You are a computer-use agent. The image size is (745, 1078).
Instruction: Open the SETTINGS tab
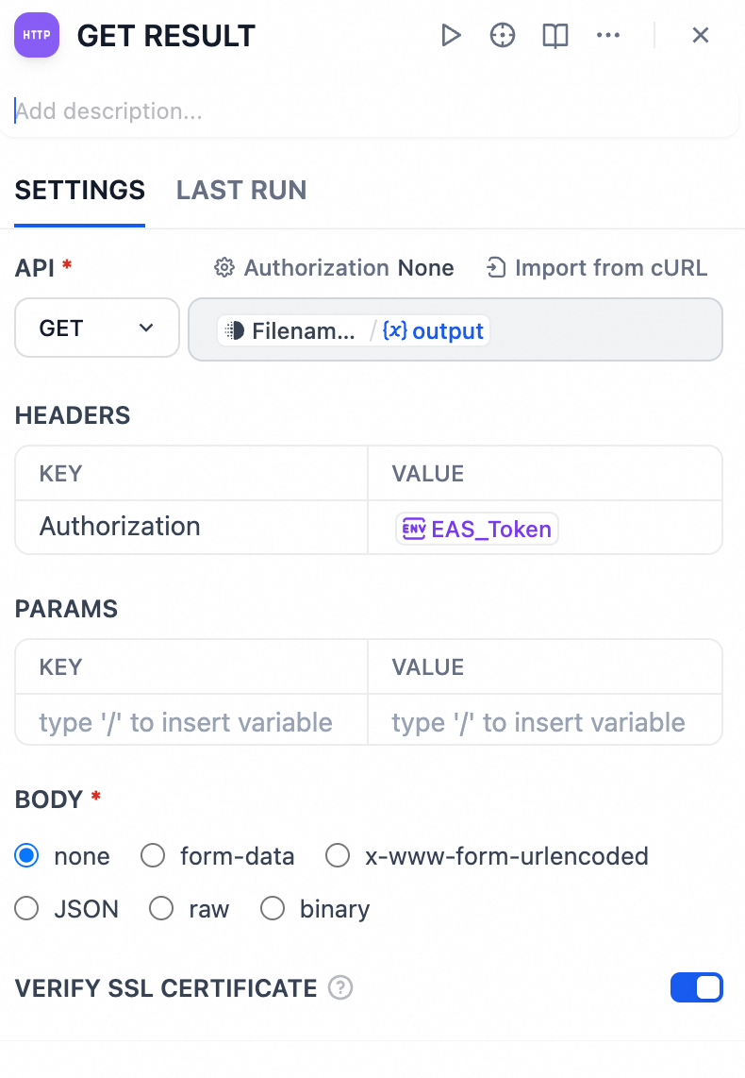[x=80, y=191]
